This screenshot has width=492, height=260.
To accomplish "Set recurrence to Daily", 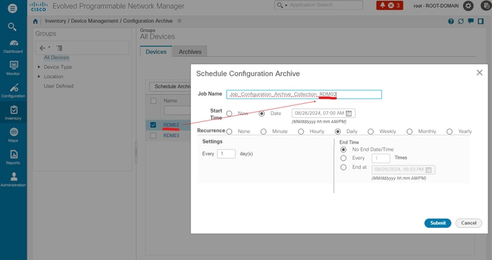I will click(x=338, y=132).
